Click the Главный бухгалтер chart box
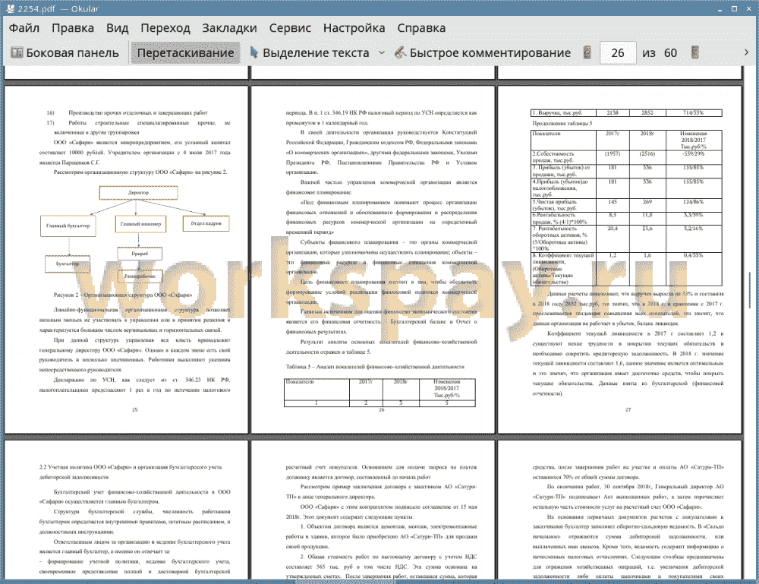 (68, 226)
